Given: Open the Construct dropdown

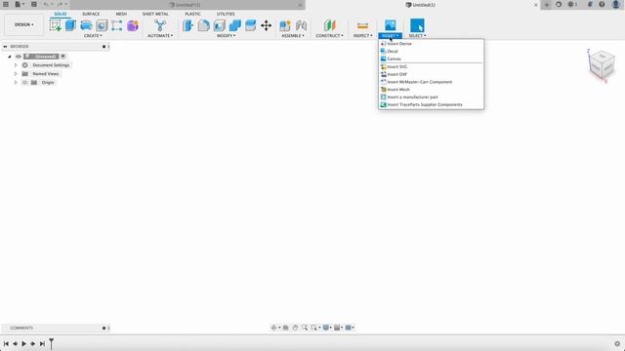Looking at the screenshot, I should coord(330,36).
